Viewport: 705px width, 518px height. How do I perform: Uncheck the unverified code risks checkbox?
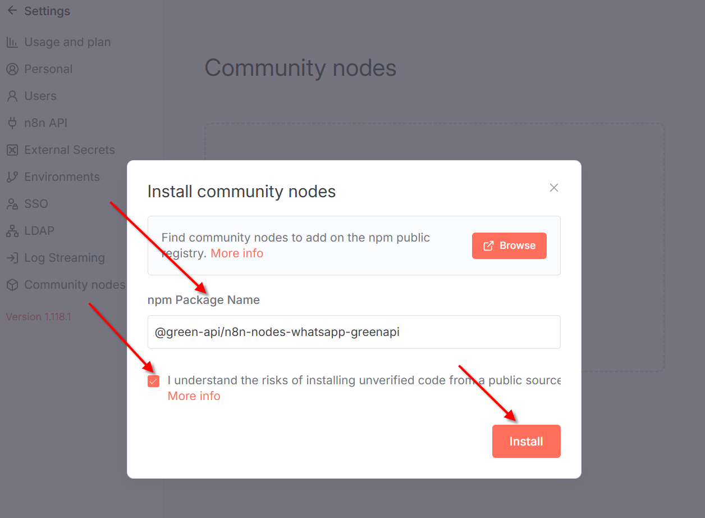153,381
